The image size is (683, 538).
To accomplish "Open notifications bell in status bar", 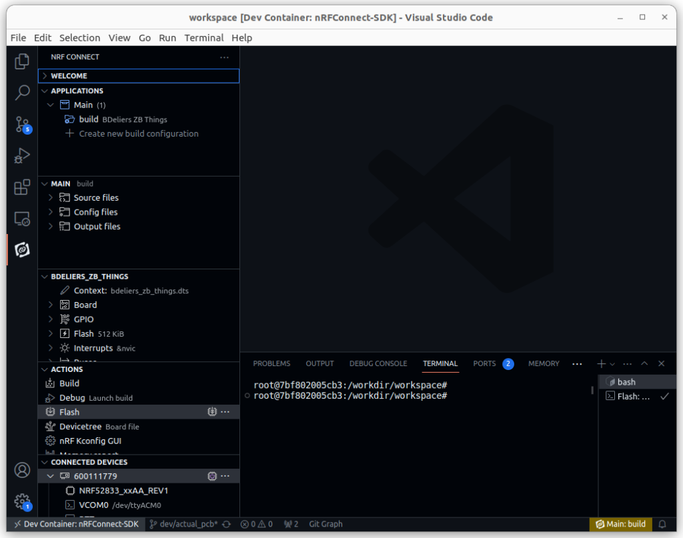I will [662, 524].
